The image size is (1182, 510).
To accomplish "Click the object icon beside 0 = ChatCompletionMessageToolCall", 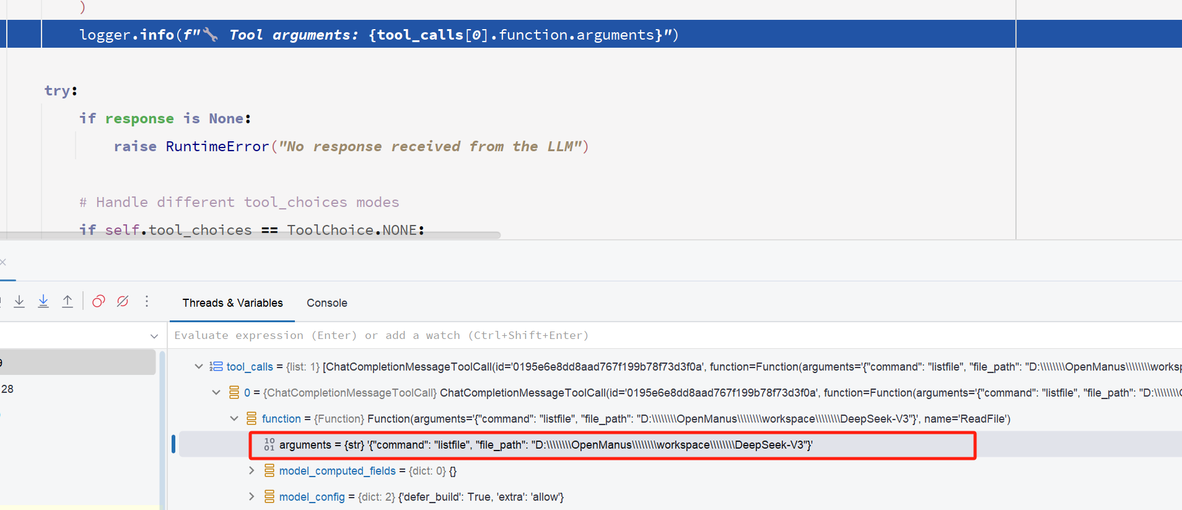I will click(x=234, y=392).
